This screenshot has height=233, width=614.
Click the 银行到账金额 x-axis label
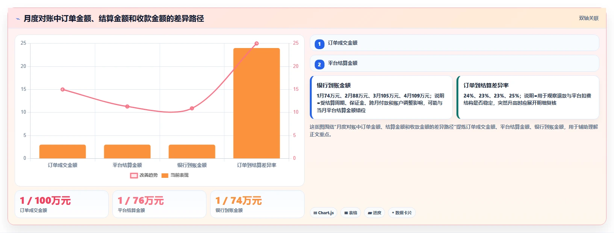coord(192,165)
